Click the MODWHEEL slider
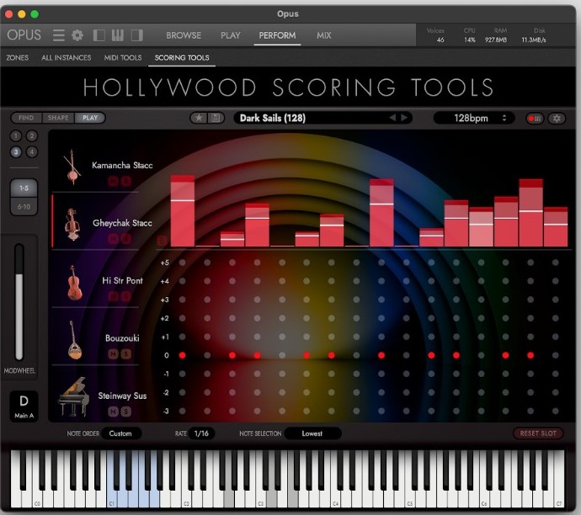 tap(19, 302)
